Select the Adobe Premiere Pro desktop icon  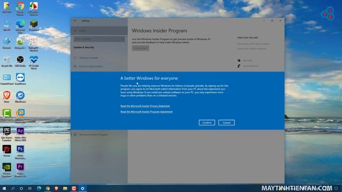coord(20,170)
